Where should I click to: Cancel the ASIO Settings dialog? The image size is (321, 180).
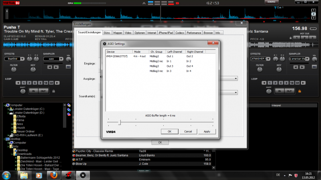click(188, 132)
